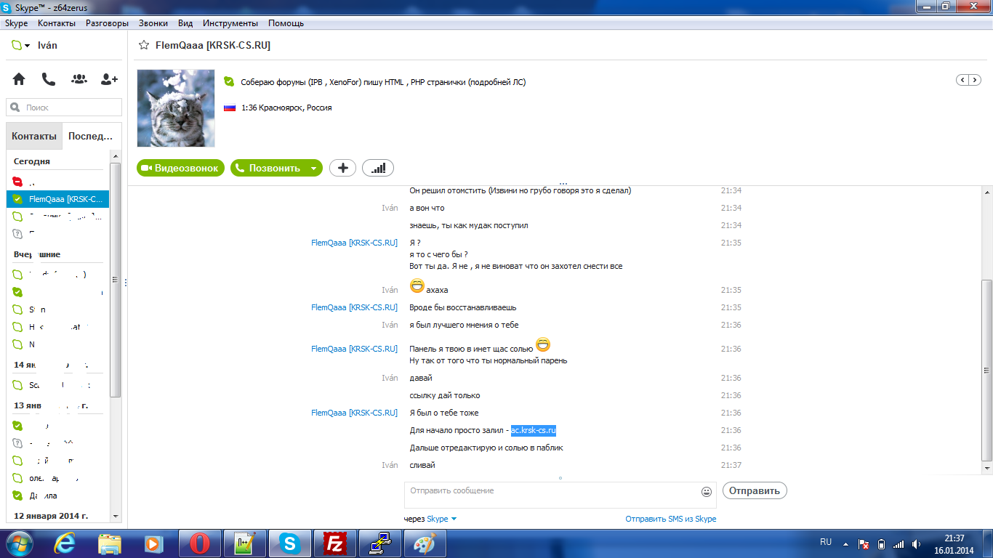Screen dimensions: 993x558
Task: Create a group conversation with the people icon
Action: pos(79,79)
